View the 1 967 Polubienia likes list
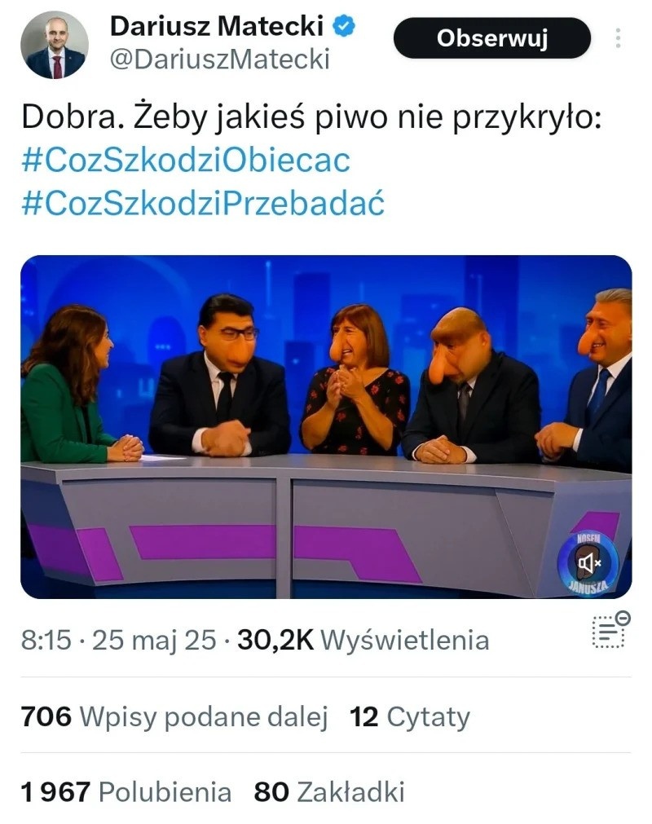This screenshot has width=652, height=824. point(126,792)
